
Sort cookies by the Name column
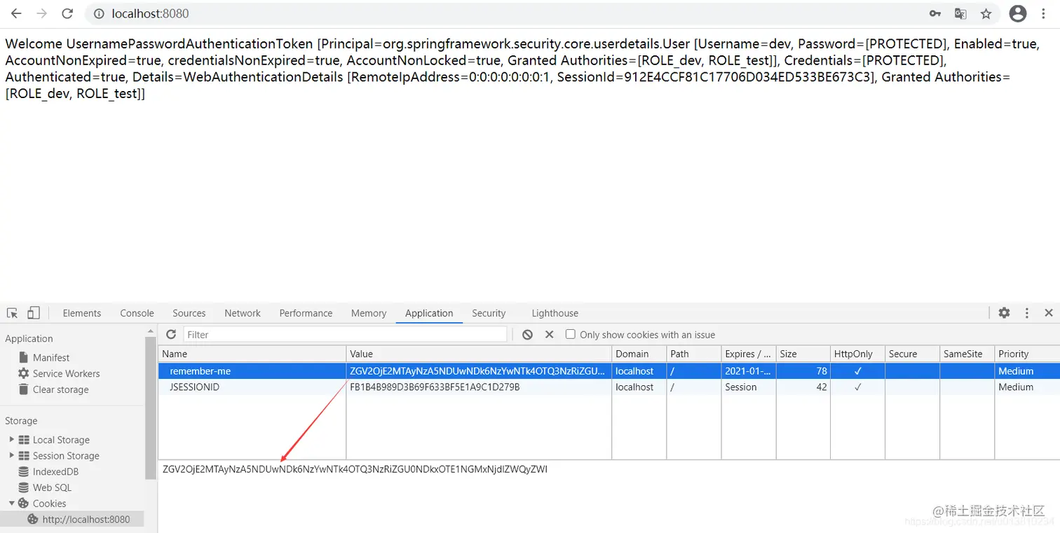[252, 354]
